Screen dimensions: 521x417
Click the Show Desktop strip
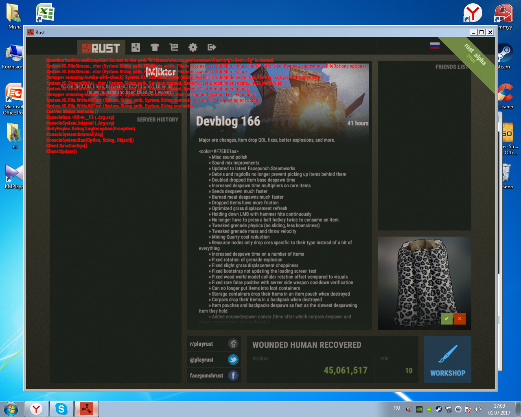tap(518, 409)
